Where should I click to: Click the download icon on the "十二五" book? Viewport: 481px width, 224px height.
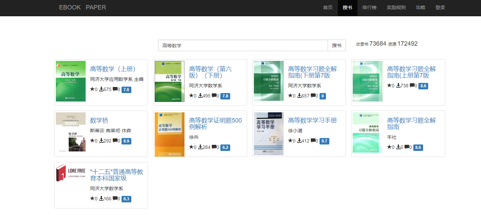102,199
